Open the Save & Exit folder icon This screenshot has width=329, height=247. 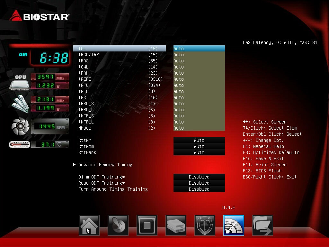point(262,225)
